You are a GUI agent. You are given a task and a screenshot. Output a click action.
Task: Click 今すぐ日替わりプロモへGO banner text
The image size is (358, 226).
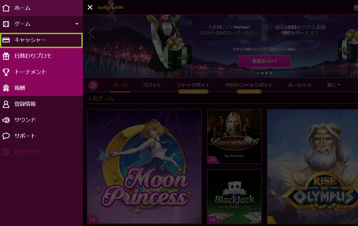(x=265, y=49)
